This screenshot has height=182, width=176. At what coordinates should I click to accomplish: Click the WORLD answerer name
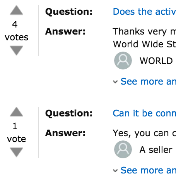[x=156, y=61]
